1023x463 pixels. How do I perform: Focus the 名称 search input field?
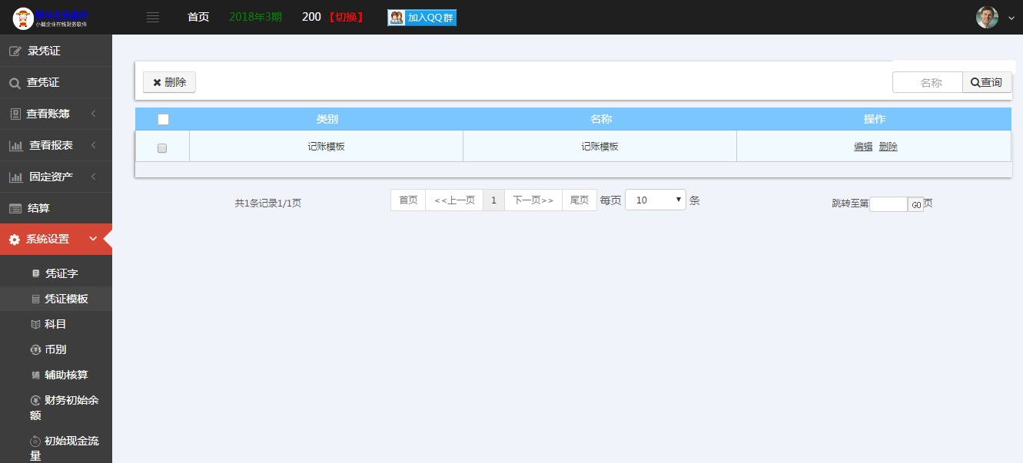tap(927, 82)
